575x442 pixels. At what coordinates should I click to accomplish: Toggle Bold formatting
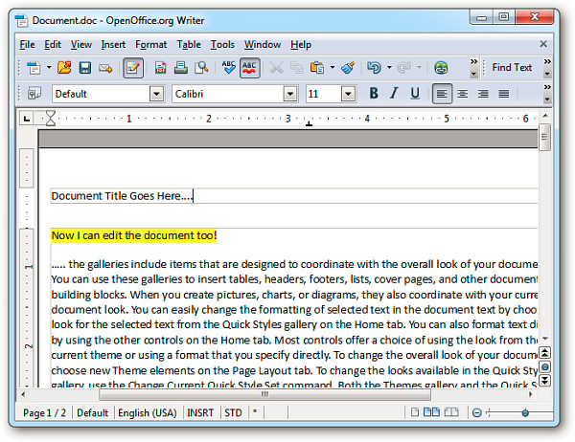(374, 94)
